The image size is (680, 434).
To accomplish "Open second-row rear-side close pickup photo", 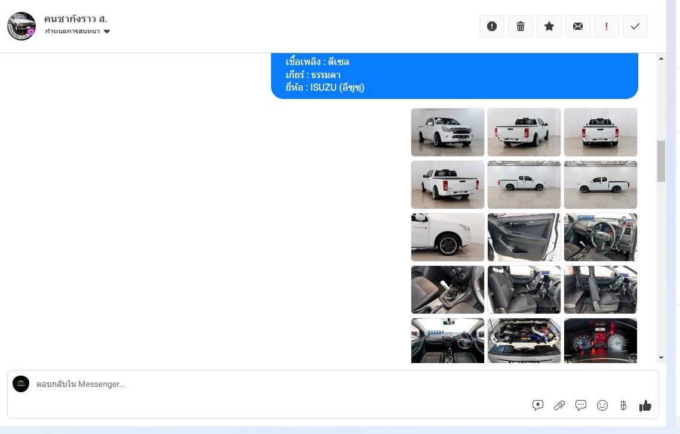I will 448,185.
